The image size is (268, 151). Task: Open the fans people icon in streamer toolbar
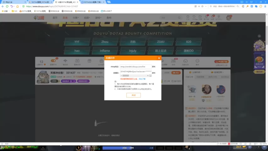173,61
